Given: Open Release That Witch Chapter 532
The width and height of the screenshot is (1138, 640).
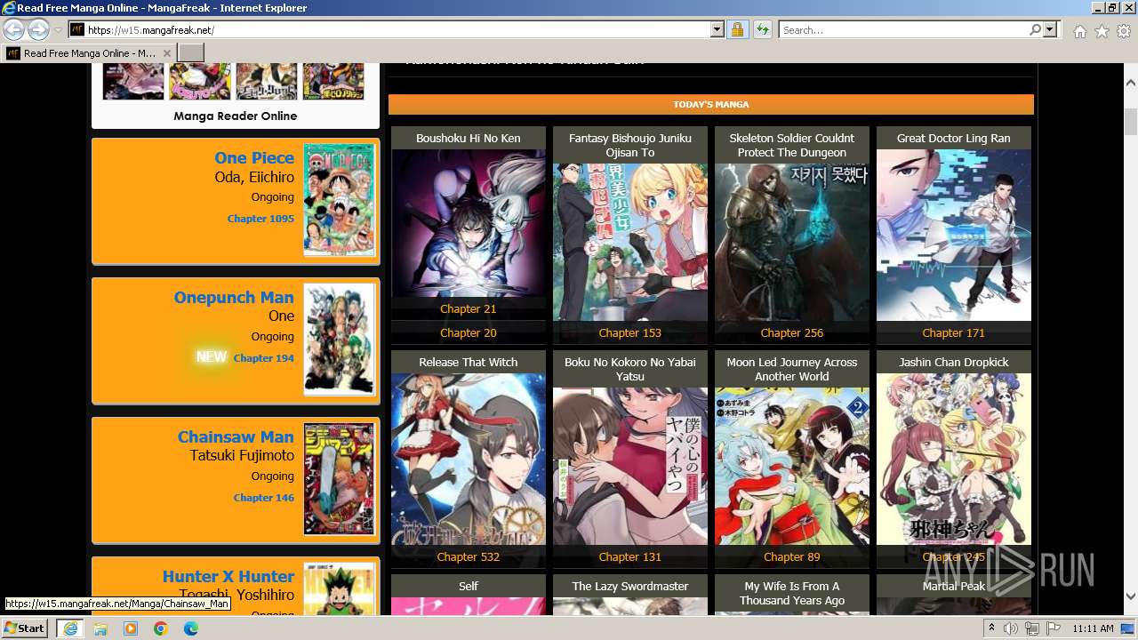Looking at the screenshot, I should pos(469,557).
